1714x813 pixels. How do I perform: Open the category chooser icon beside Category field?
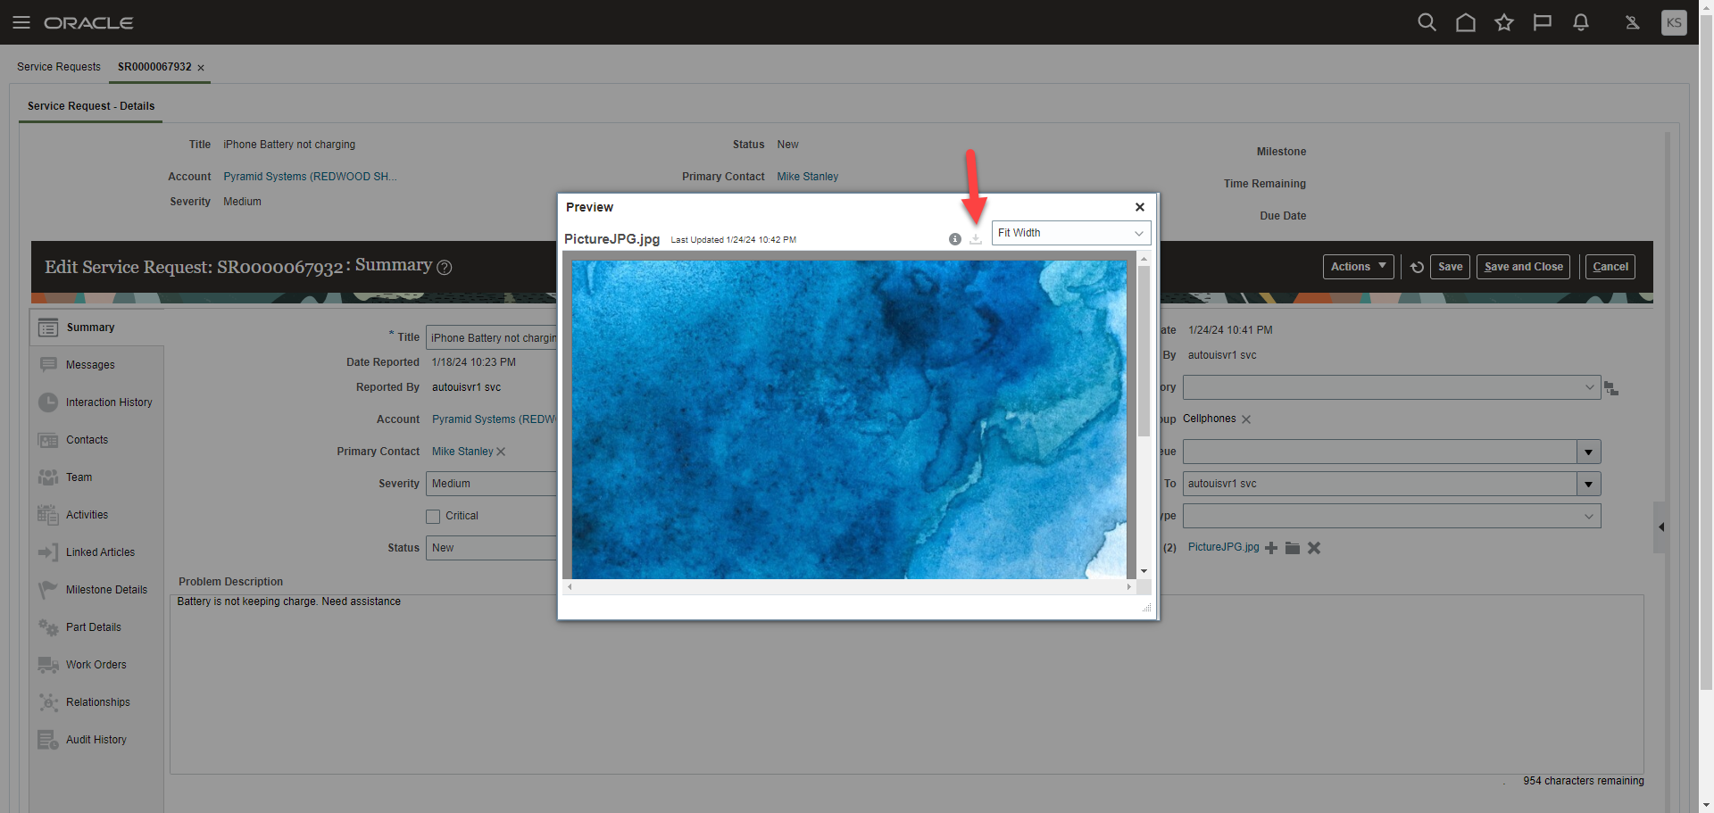1611,386
